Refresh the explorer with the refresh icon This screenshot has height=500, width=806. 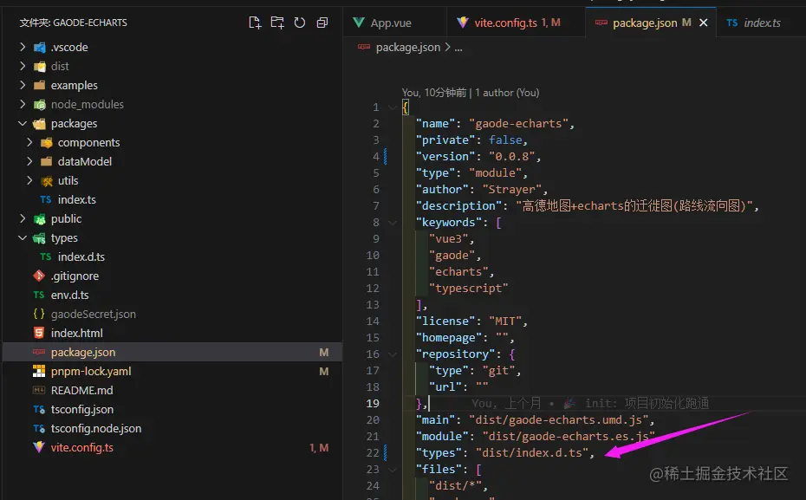pyautogui.click(x=300, y=23)
